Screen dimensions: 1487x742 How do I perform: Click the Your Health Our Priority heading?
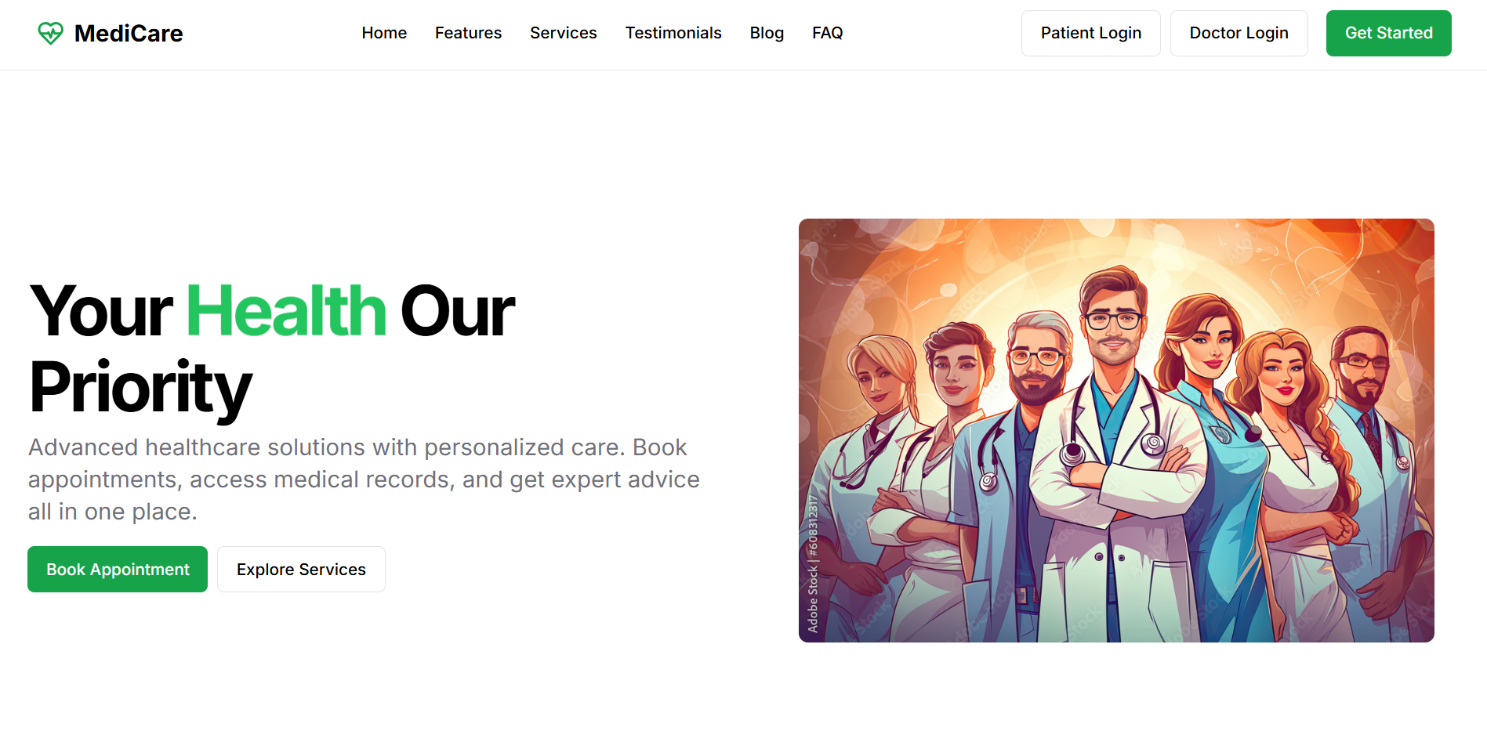[272, 349]
